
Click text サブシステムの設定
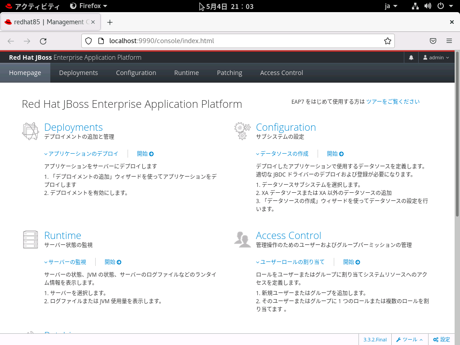coord(280,137)
